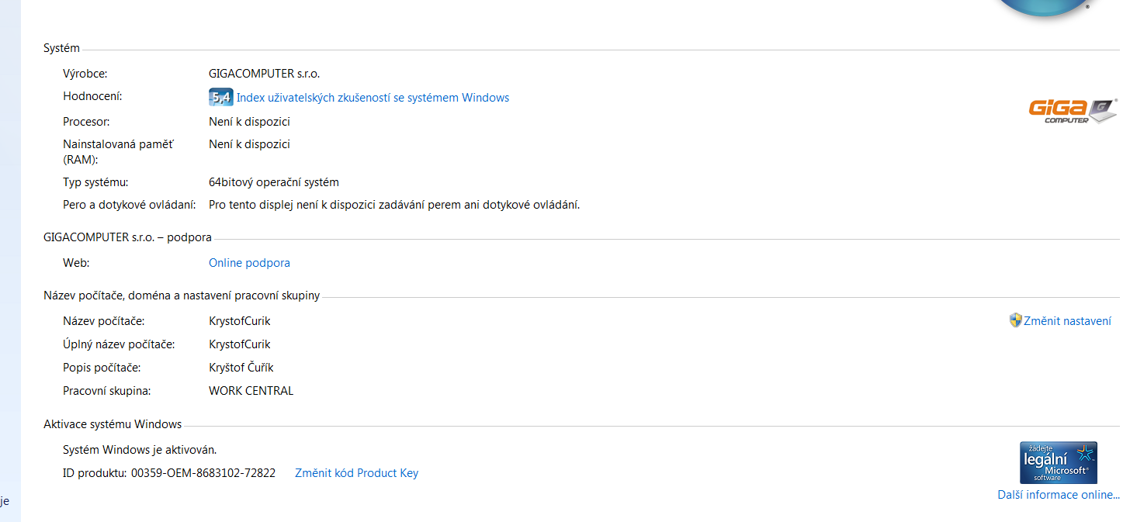Screen dimensions: 1130x522
Task: Click the GIGA Computer manufacturer logo
Action: 1073,111
